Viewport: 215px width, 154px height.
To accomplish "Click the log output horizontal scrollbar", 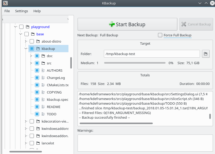I will [x=116, y=123].
